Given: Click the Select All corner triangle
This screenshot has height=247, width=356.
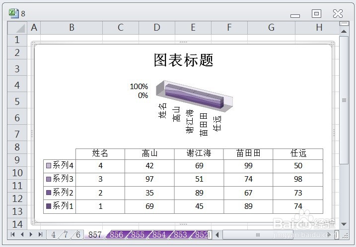Looking at the screenshot, I should point(17,28).
